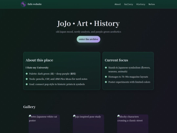Viewport: 177px width, 133px height.
Task: Open the jojo inspired pose study image
Action: pos(88,124)
